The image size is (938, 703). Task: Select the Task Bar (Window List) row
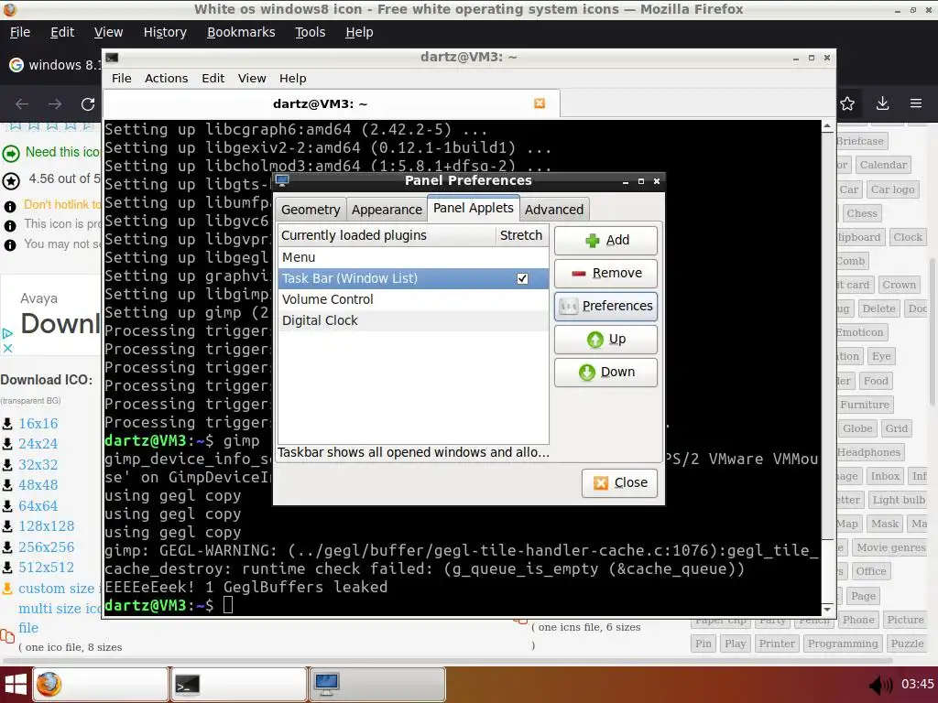413,278
